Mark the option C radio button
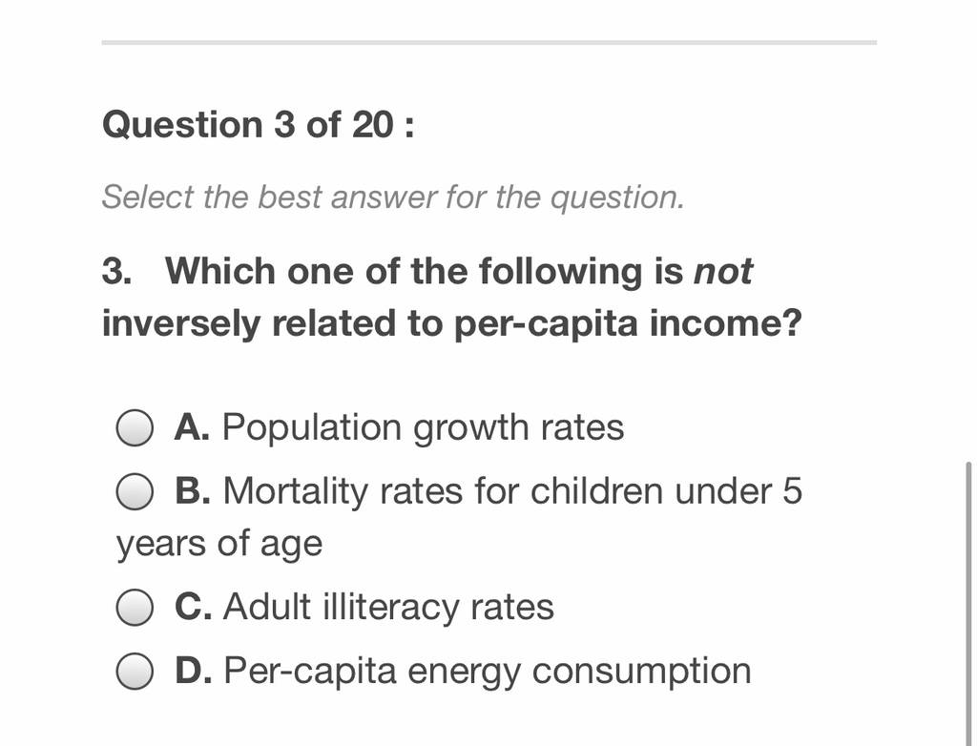This screenshot has height=746, width=977. (135, 608)
